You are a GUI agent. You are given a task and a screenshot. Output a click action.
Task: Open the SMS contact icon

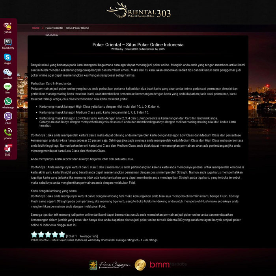pyautogui.click(x=8, y=150)
